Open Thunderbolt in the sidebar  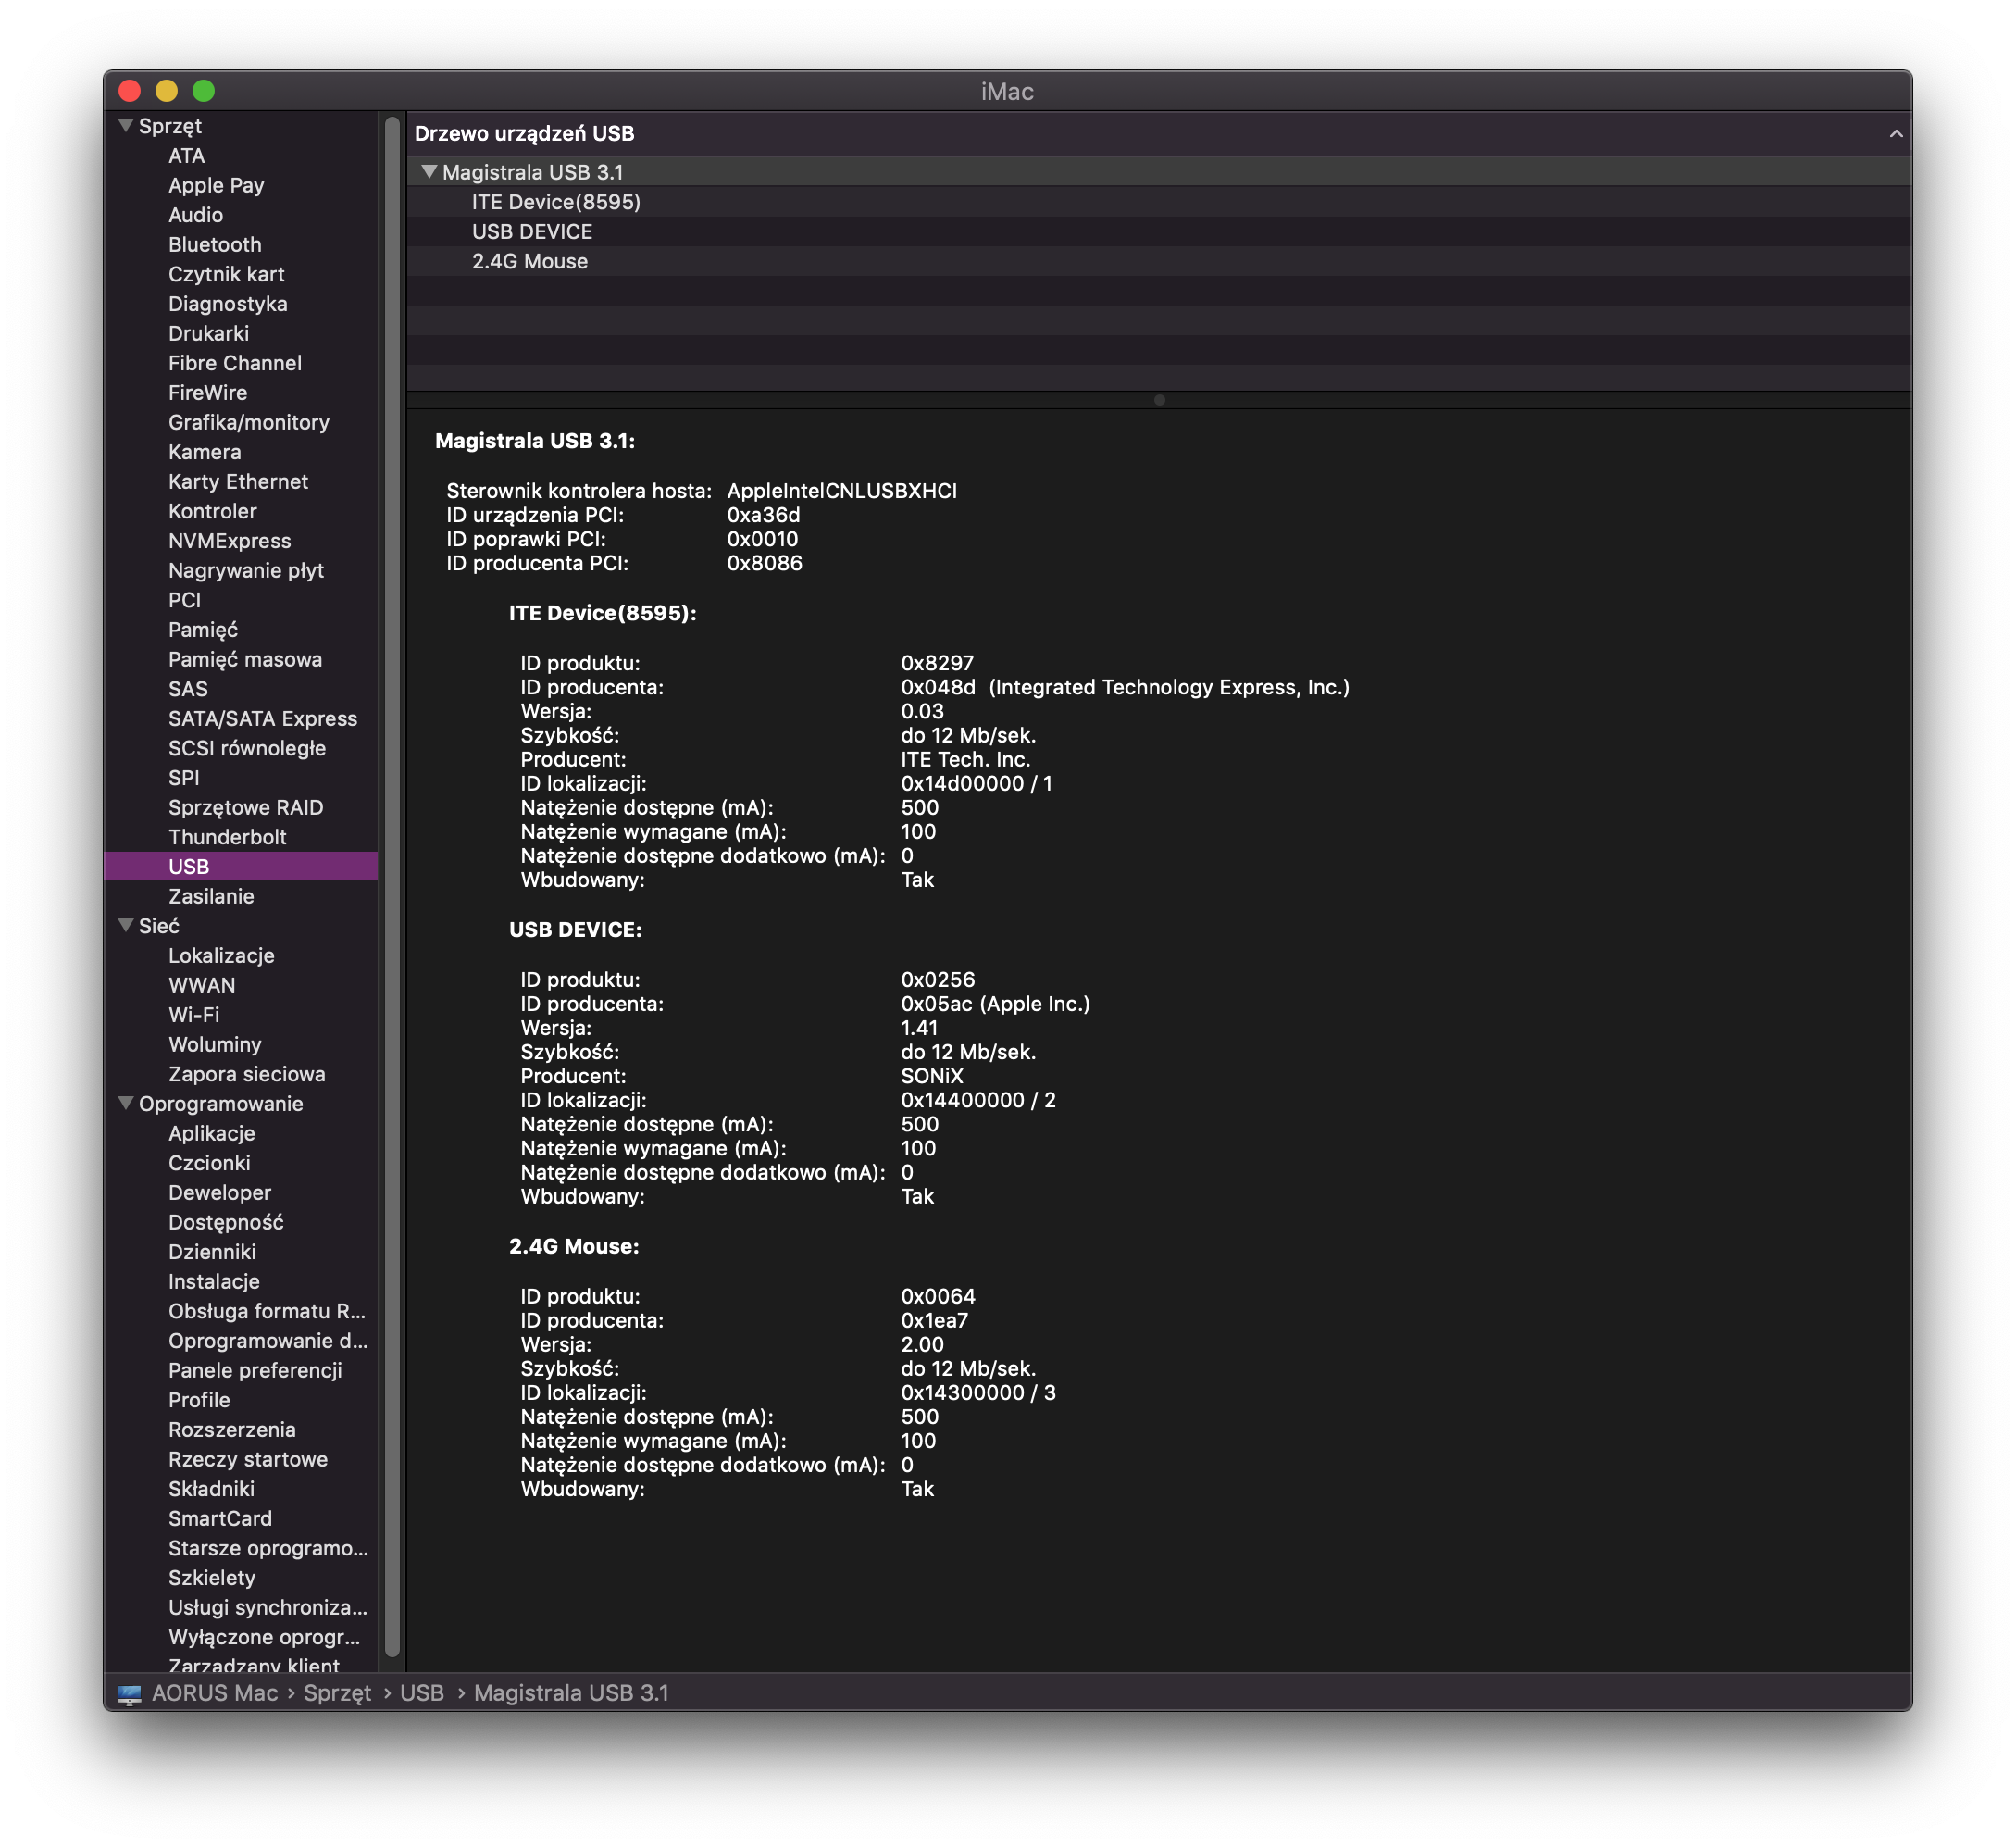[x=227, y=837]
